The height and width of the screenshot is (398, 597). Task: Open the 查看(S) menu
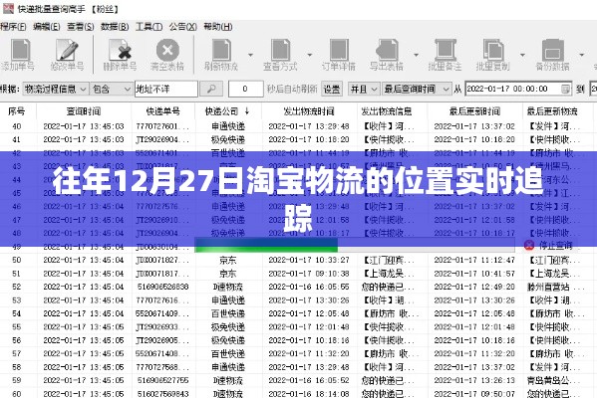(x=81, y=27)
